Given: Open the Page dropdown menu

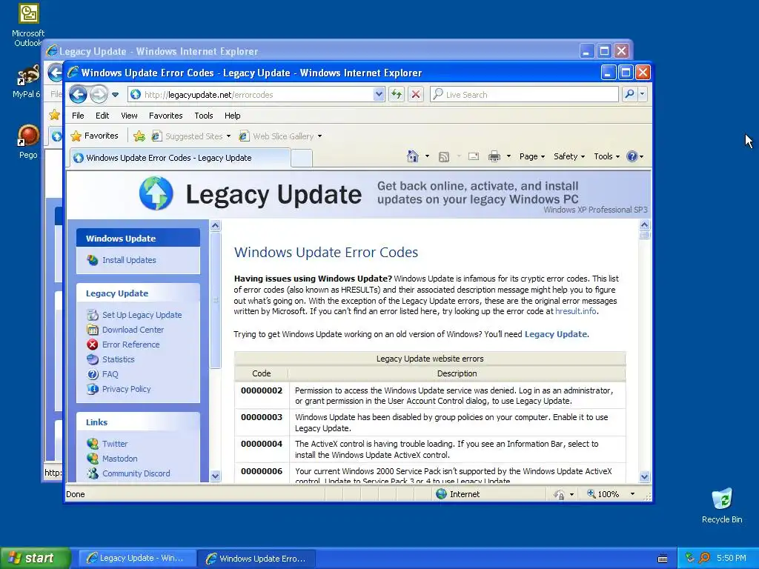Looking at the screenshot, I should point(532,156).
